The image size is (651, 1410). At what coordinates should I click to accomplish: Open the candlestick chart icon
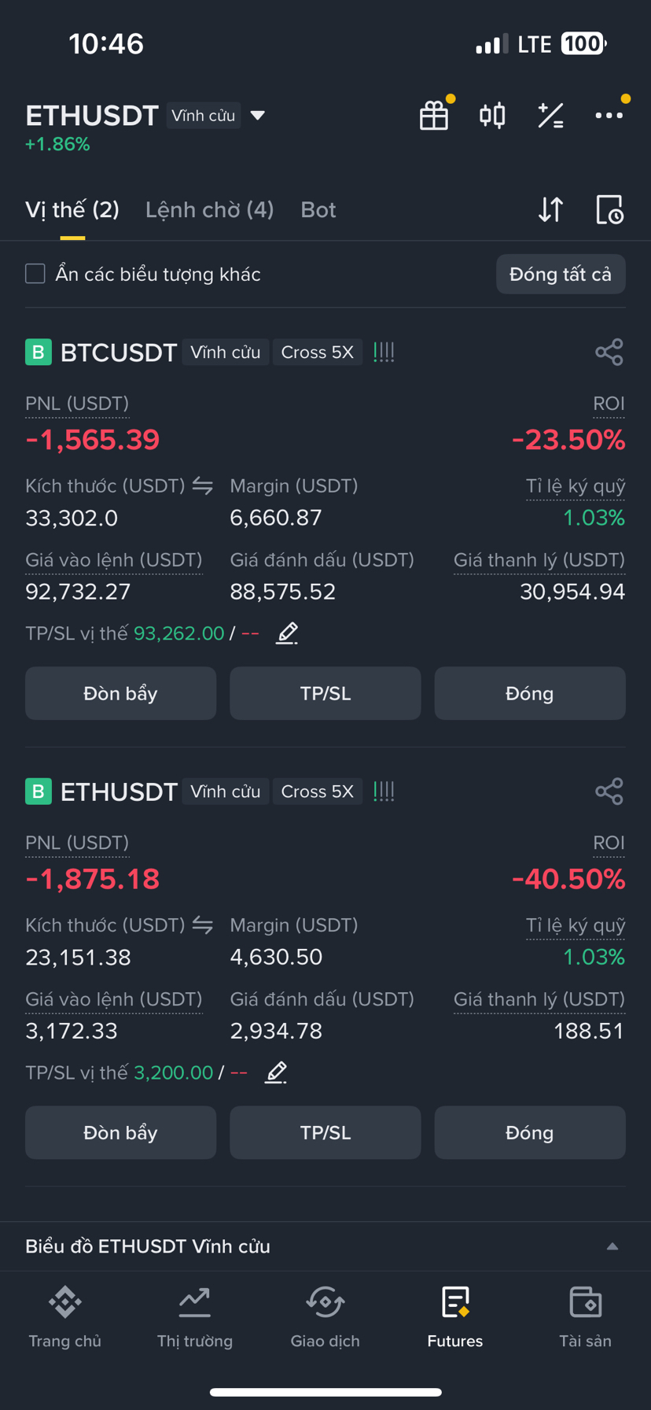[x=492, y=116]
